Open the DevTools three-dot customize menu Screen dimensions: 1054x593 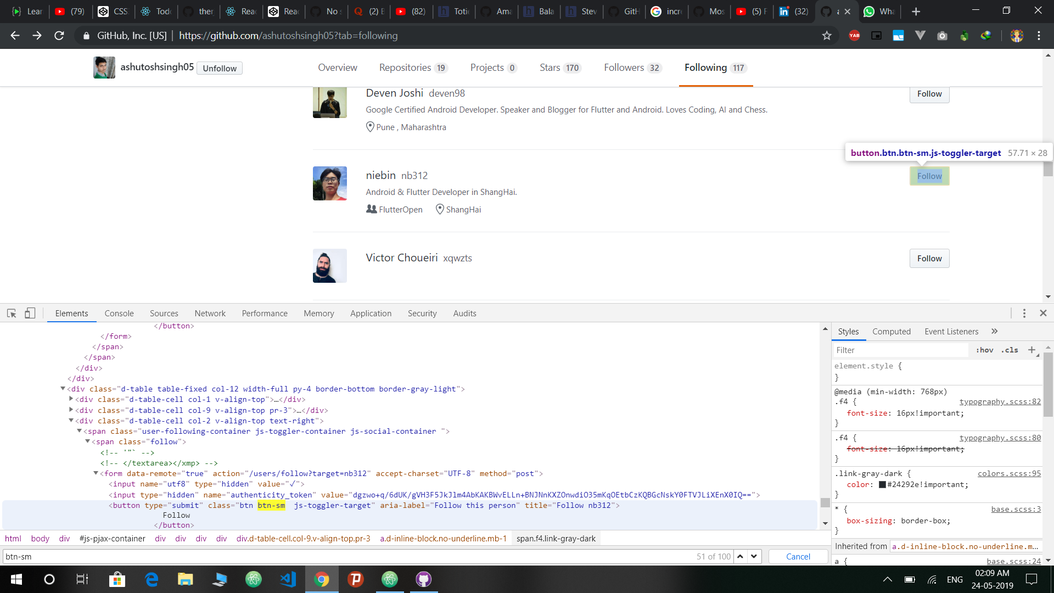tap(1024, 313)
